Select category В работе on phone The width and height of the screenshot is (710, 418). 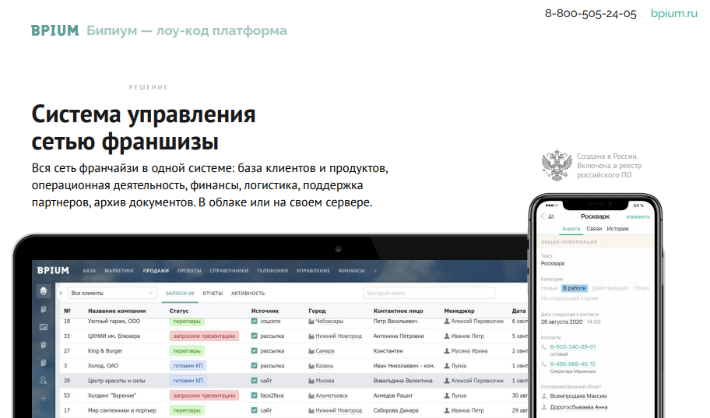coord(575,288)
